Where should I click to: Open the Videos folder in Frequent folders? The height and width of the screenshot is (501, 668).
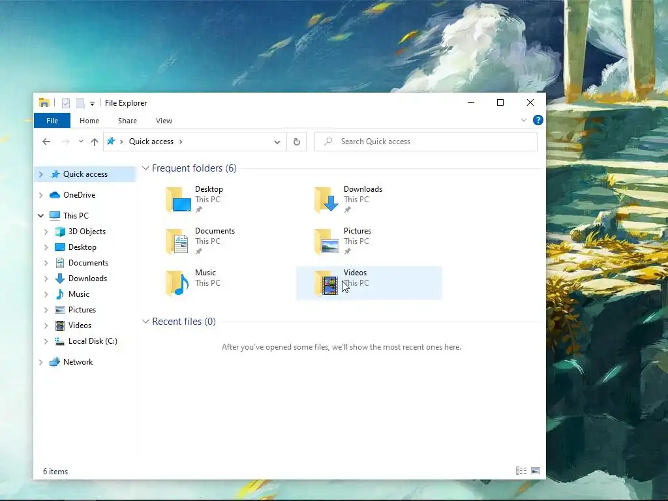[x=369, y=283]
